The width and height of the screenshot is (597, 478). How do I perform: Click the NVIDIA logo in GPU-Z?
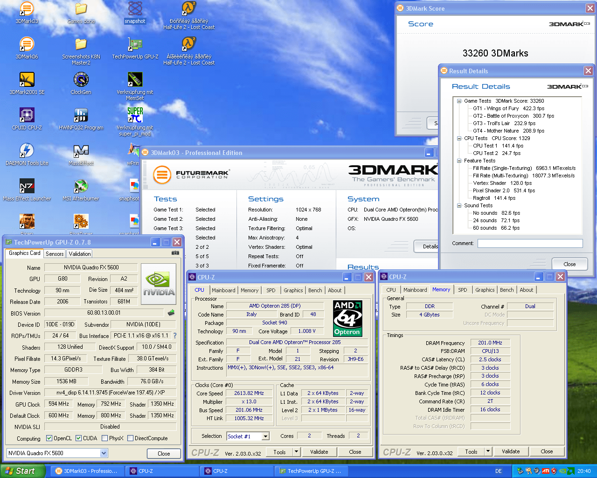pyautogui.click(x=158, y=283)
